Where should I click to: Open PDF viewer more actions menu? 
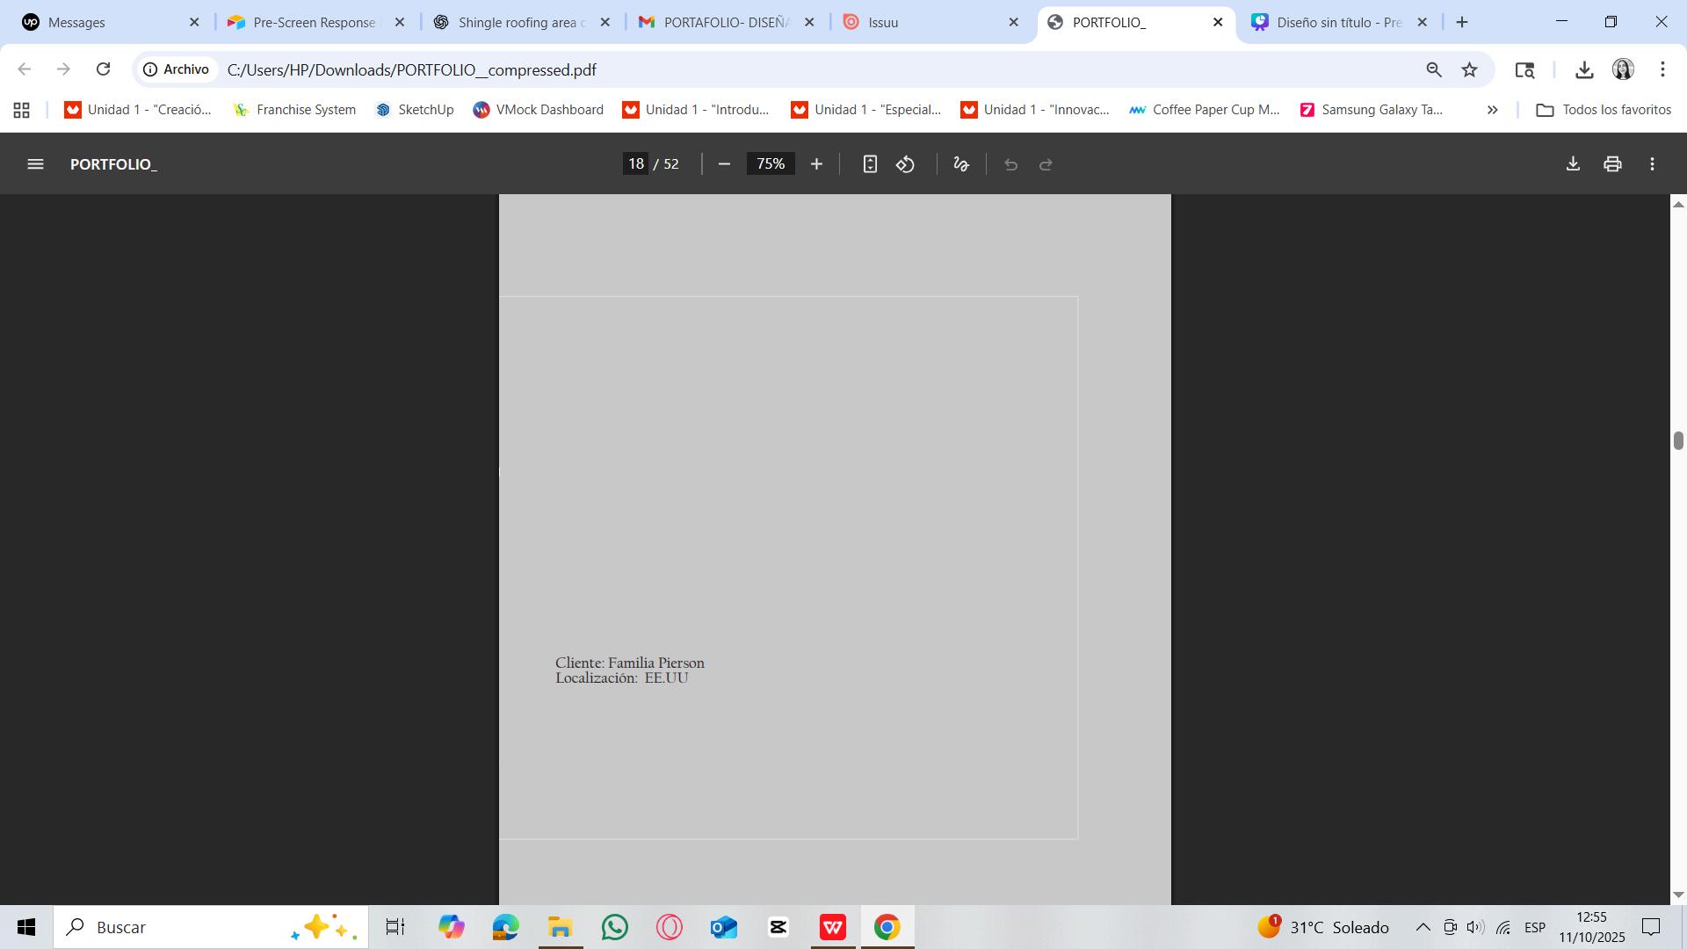[x=1652, y=164]
